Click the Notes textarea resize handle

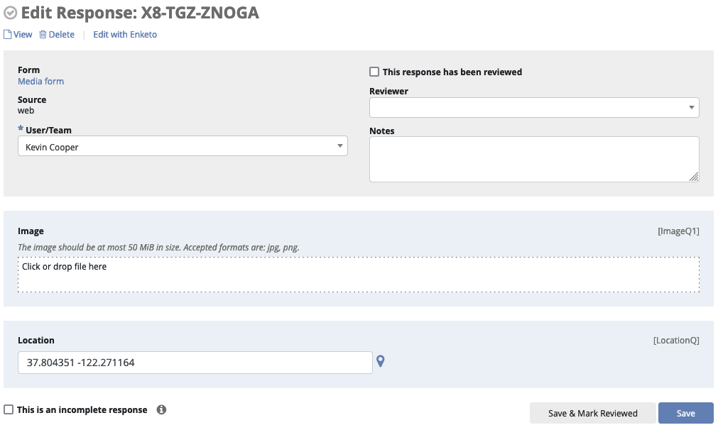pyautogui.click(x=694, y=177)
